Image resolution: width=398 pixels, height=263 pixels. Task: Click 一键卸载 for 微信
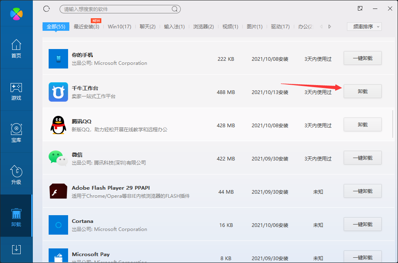pyautogui.click(x=363, y=158)
